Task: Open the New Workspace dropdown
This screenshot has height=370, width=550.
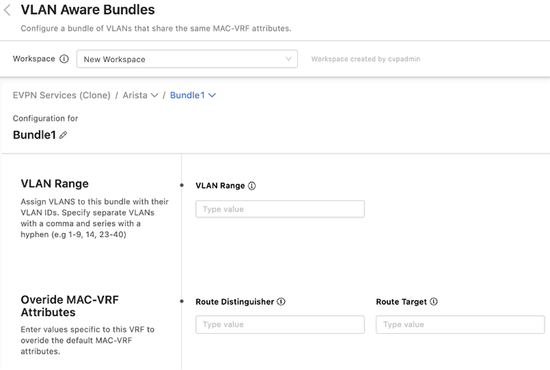Action: [187, 59]
